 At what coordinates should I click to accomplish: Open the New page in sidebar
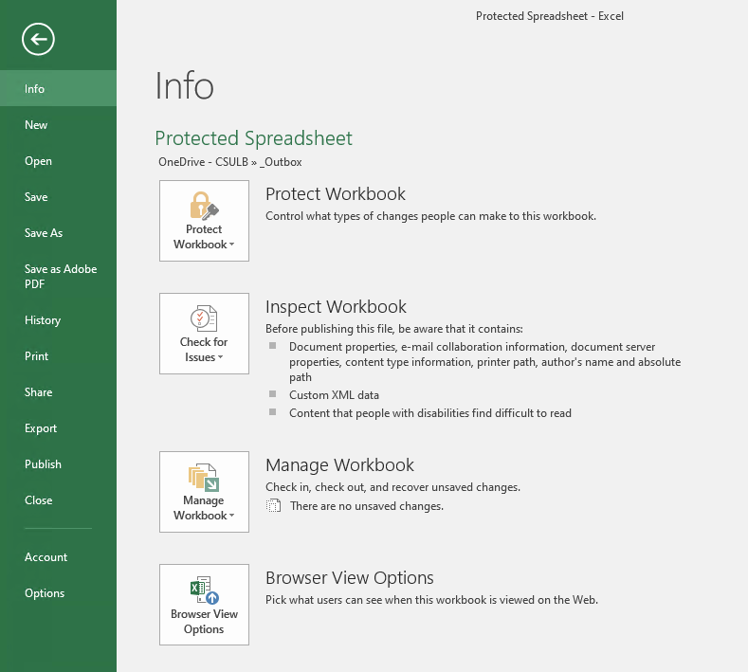click(x=58, y=125)
